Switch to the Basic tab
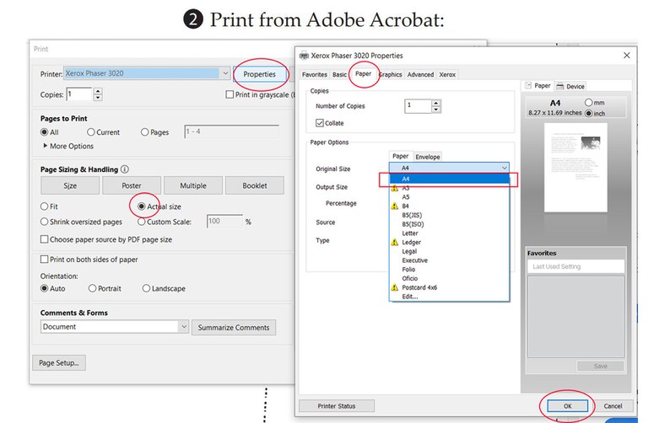Image resolution: width=670 pixels, height=423 pixels. click(x=339, y=74)
